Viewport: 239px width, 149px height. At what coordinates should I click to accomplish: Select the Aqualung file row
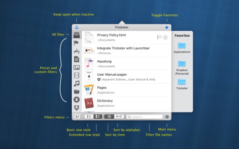127,64
